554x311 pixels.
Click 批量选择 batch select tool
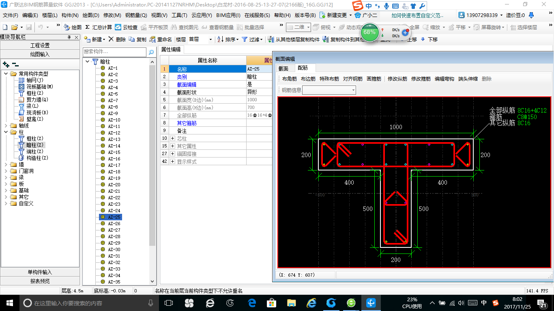coord(250,27)
